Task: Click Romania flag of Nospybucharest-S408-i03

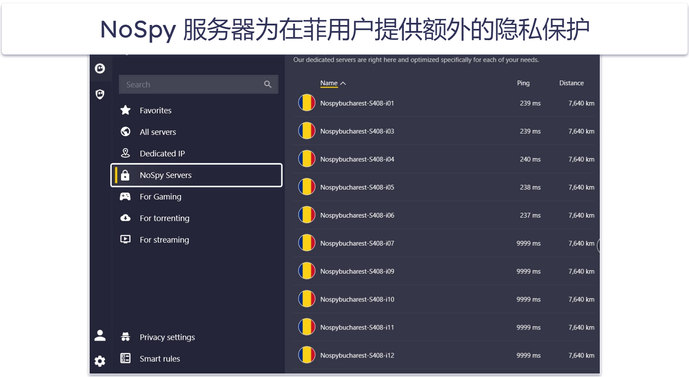Action: tap(307, 131)
